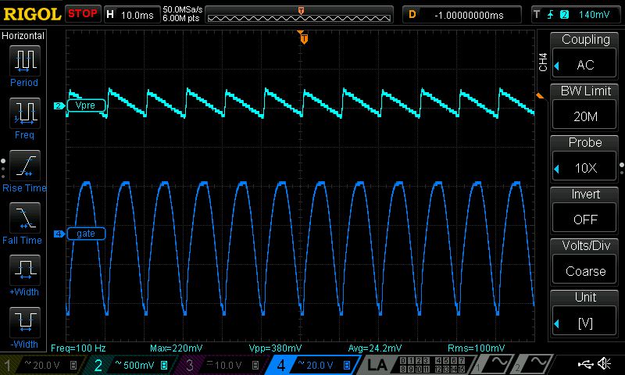Toggle the speaker sound icon

(x=604, y=364)
